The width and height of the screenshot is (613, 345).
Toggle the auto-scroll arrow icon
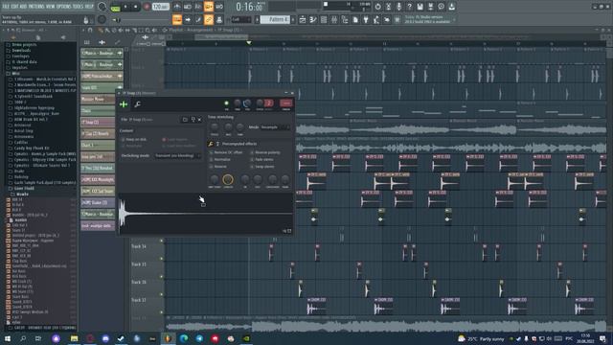[x=188, y=19]
